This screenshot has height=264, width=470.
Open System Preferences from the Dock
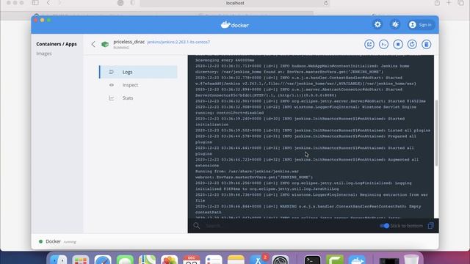point(281,260)
